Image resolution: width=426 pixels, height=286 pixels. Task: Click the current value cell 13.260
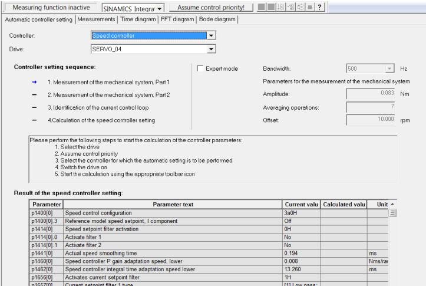point(301,269)
